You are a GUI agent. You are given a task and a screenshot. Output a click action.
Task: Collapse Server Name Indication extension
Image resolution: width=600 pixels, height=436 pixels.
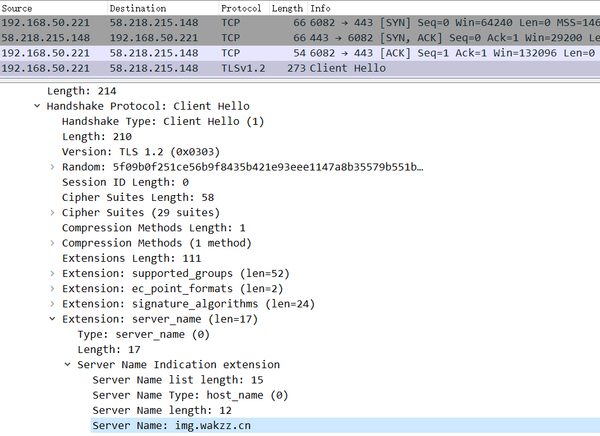[x=67, y=364]
